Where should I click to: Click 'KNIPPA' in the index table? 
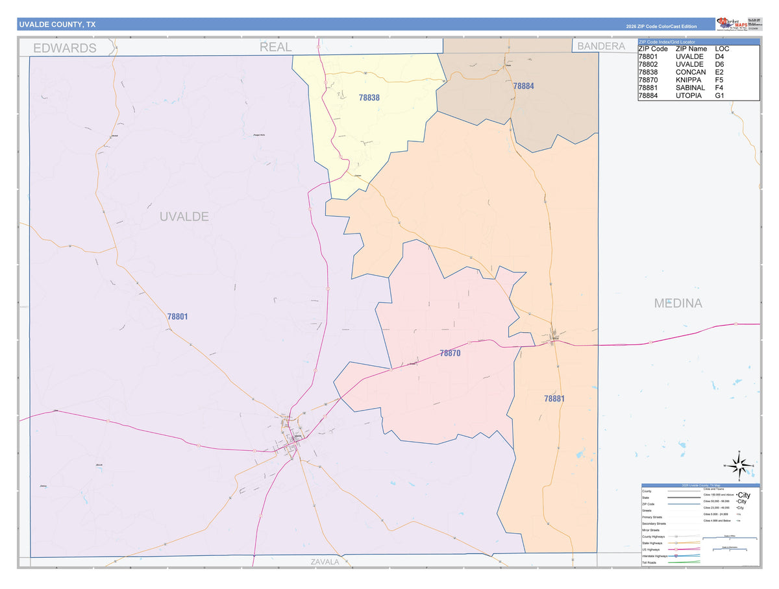tap(689, 80)
